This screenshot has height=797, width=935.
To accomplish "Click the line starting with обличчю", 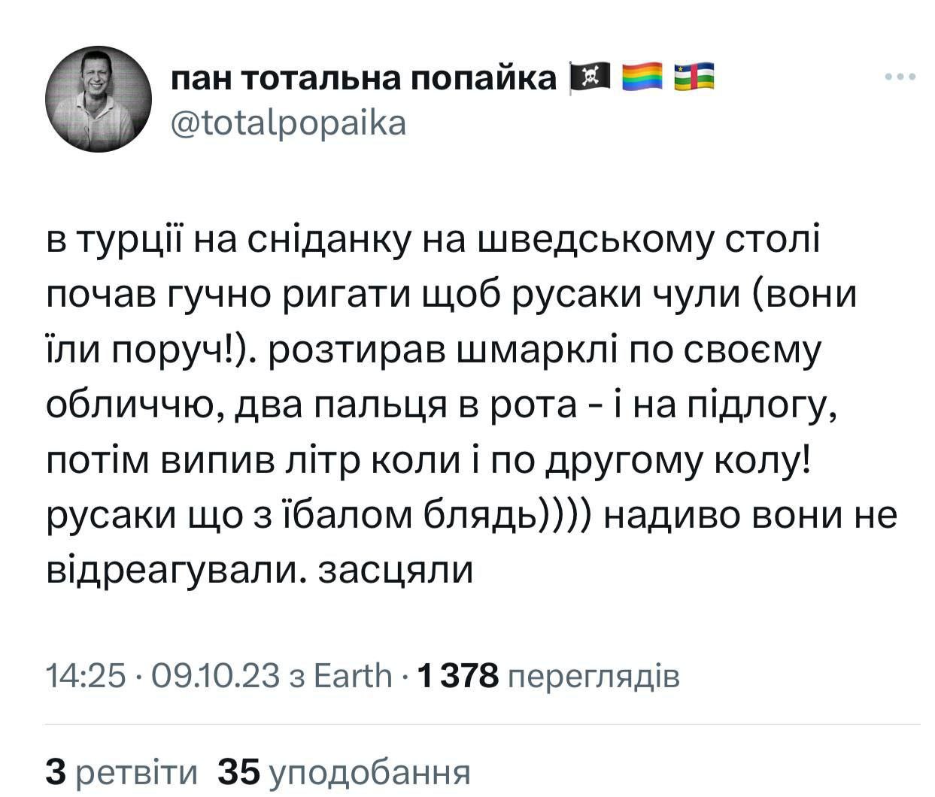I will pyautogui.click(x=441, y=407).
